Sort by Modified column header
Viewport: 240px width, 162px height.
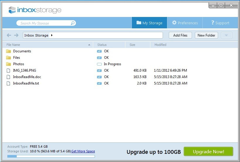point(194,45)
